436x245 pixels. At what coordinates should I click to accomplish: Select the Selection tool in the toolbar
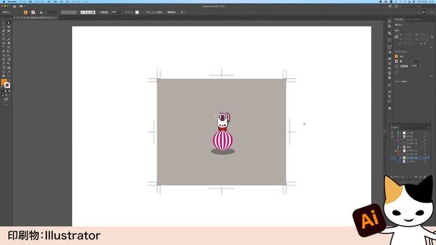(x=3, y=23)
